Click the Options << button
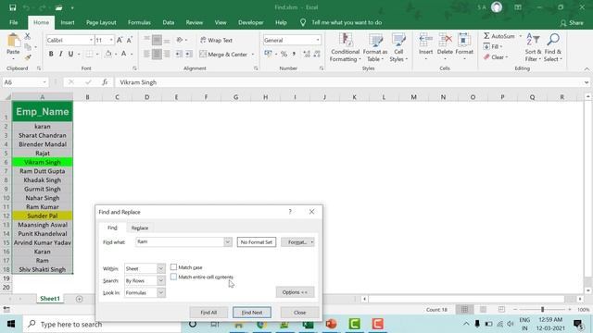This screenshot has height=333, width=593. coord(295,292)
